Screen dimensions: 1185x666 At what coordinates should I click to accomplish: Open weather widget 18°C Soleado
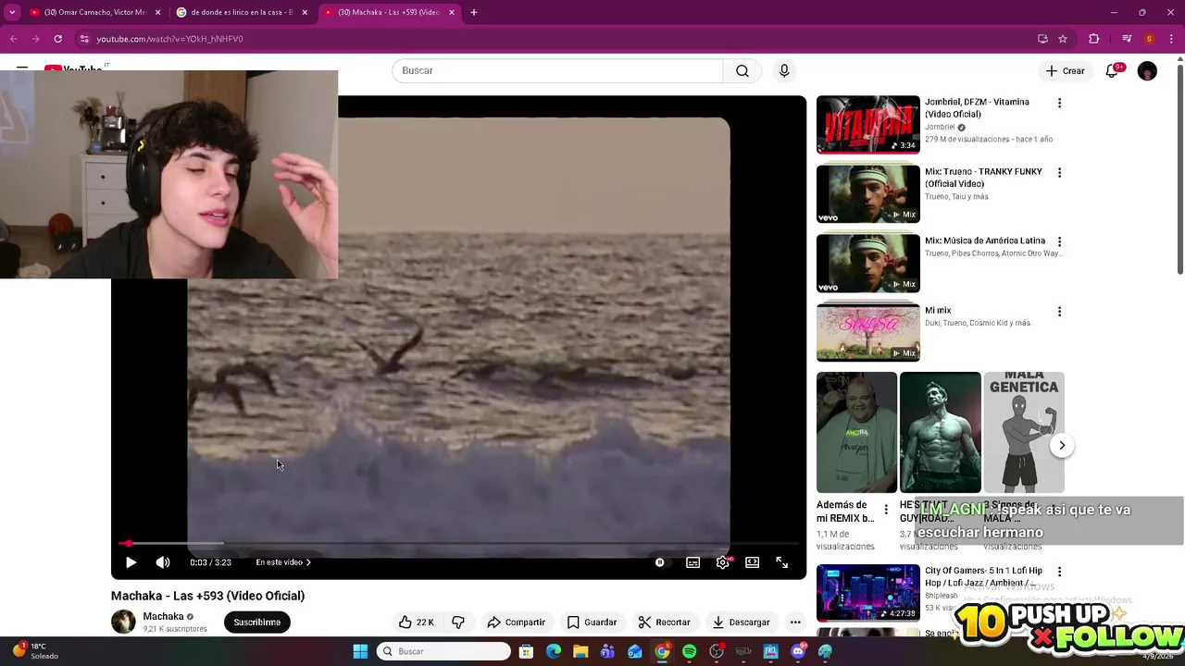click(34, 651)
